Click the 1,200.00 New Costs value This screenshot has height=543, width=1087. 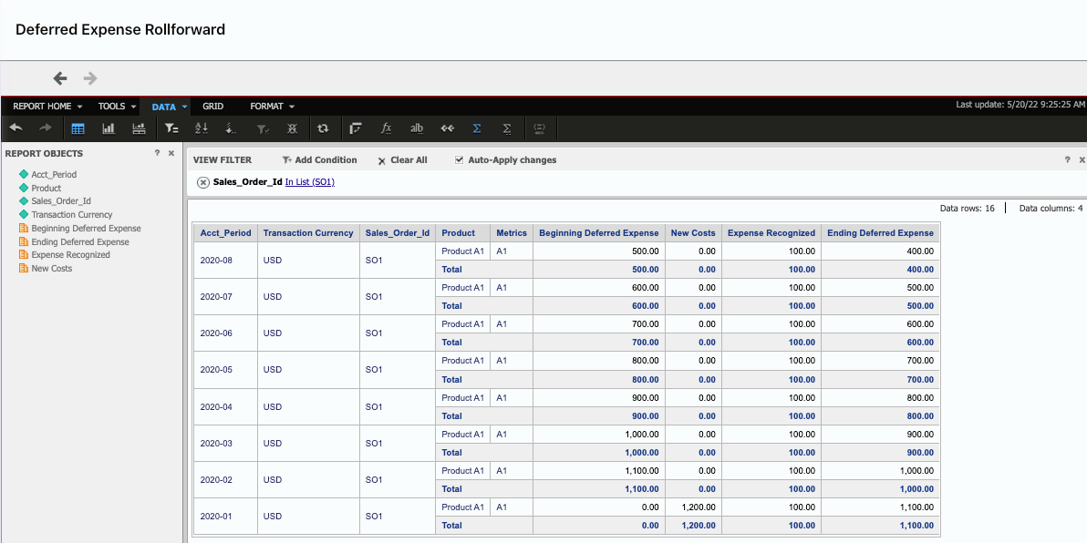coord(699,507)
